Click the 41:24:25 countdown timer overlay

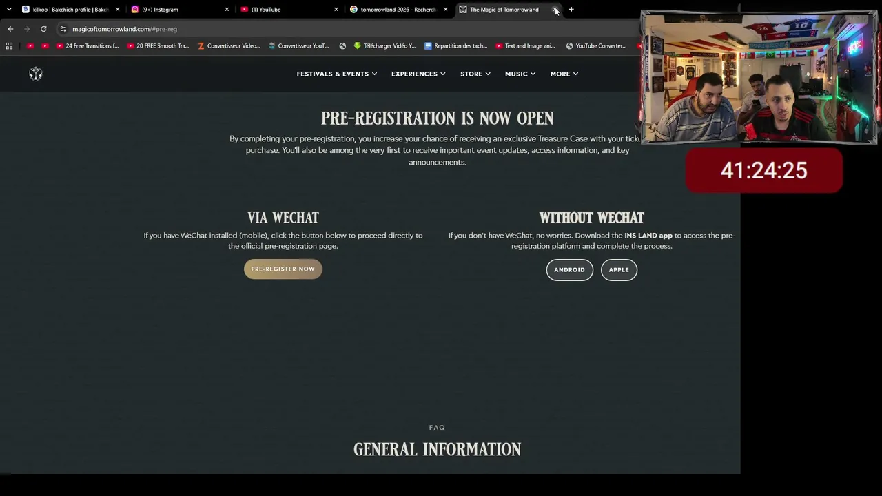[x=764, y=170]
